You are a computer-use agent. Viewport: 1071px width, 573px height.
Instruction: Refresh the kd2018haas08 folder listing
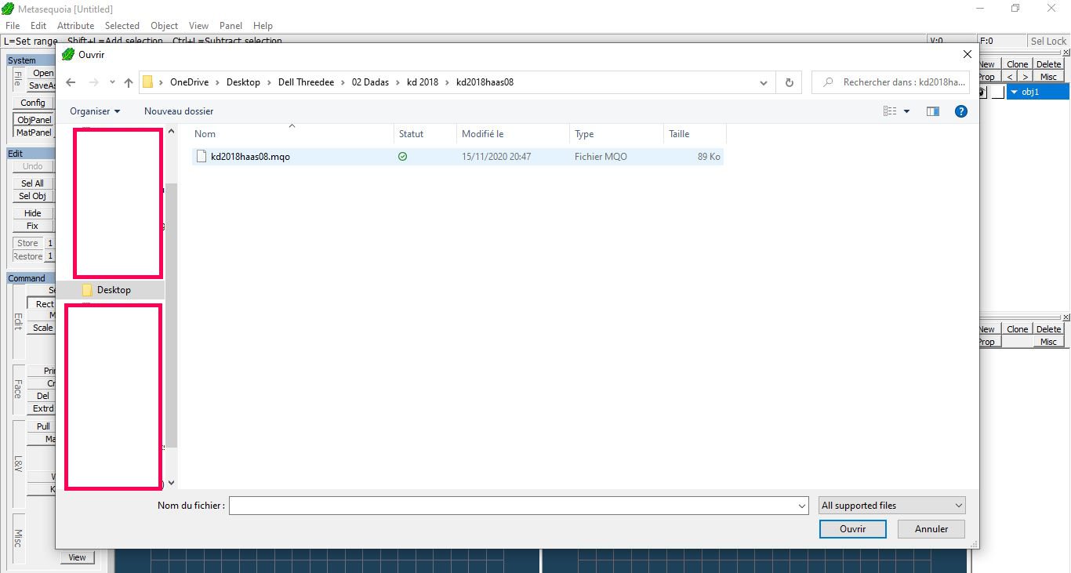coord(789,82)
